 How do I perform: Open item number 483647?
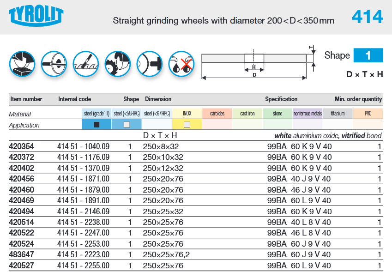[22, 255]
